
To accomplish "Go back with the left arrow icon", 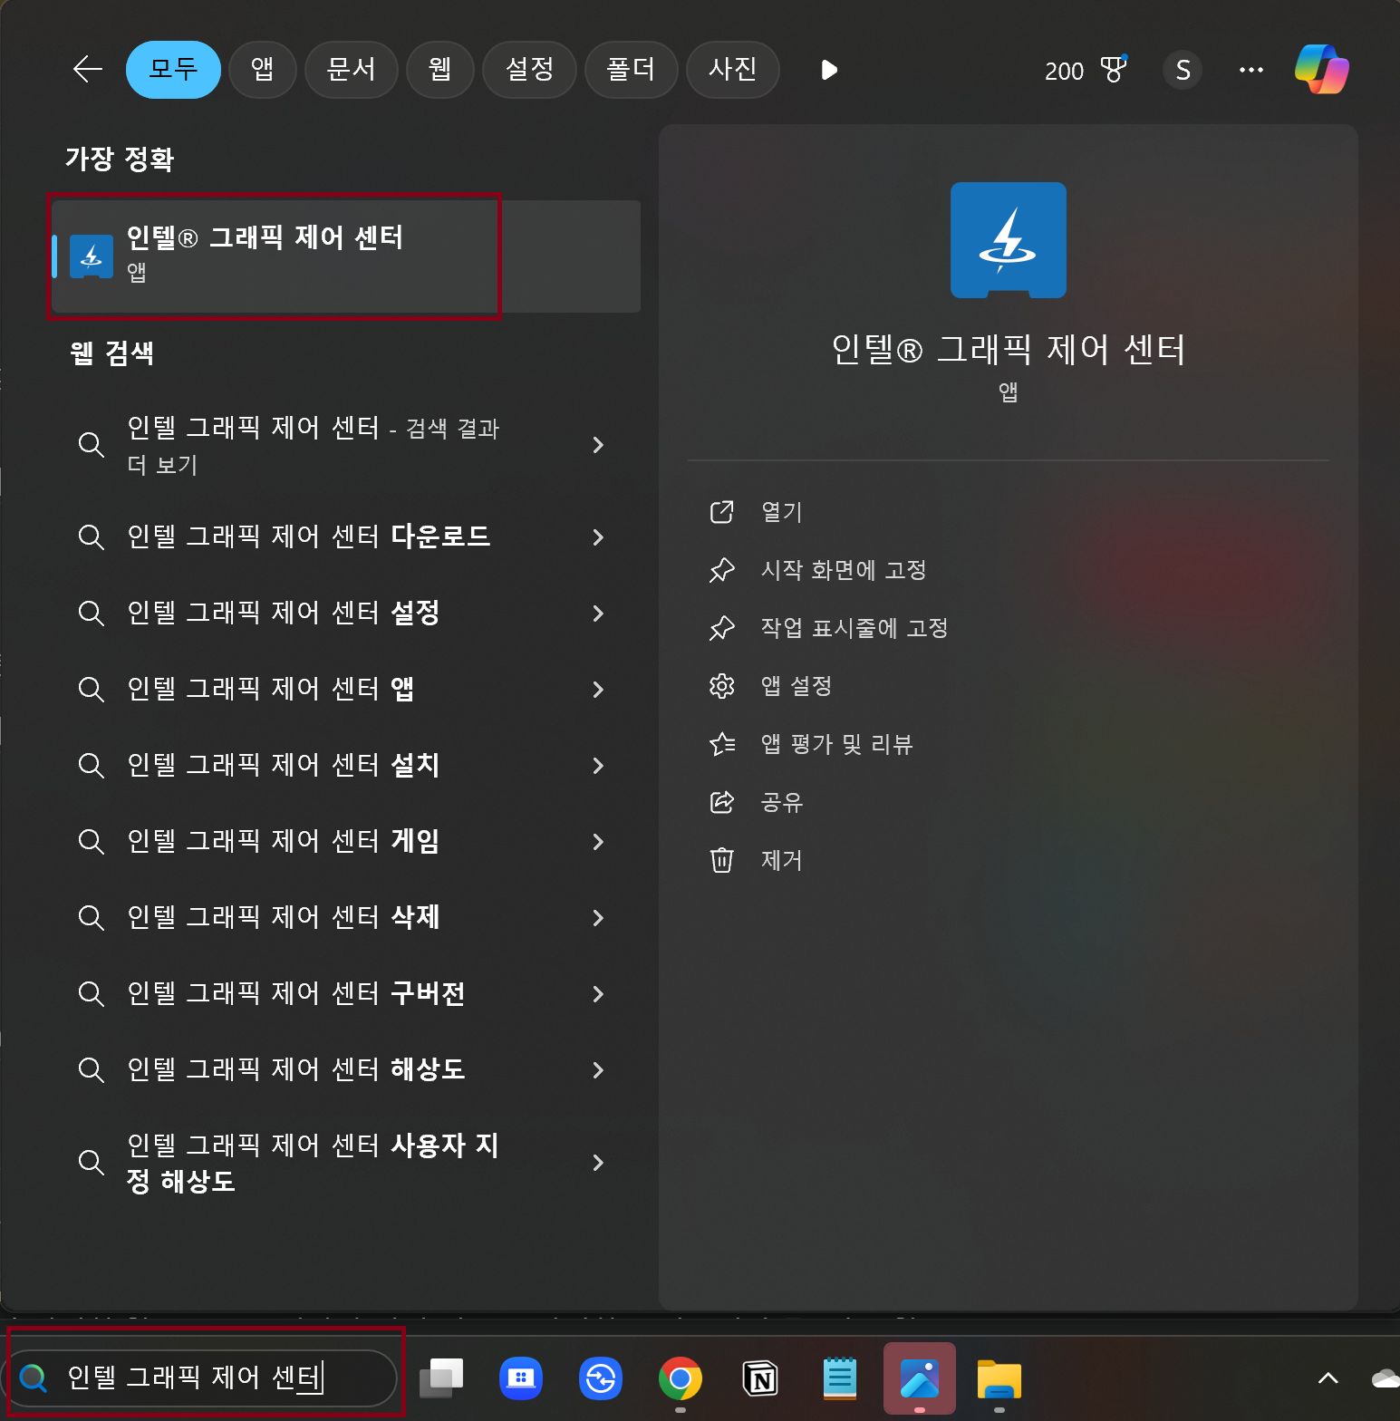I will (x=88, y=70).
